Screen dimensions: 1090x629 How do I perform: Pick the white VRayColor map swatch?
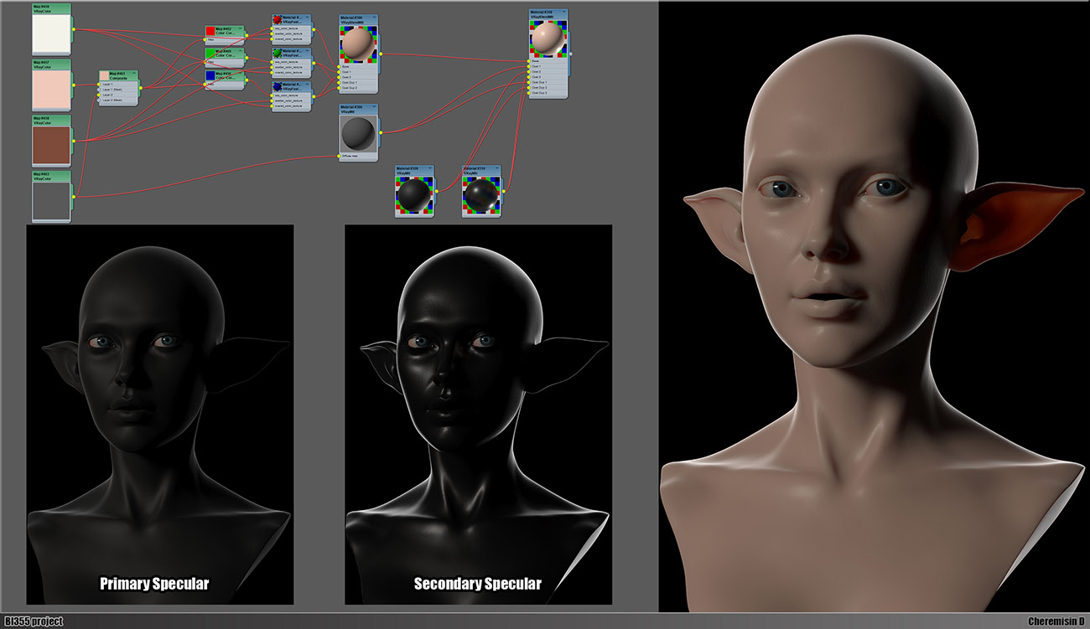[x=51, y=36]
